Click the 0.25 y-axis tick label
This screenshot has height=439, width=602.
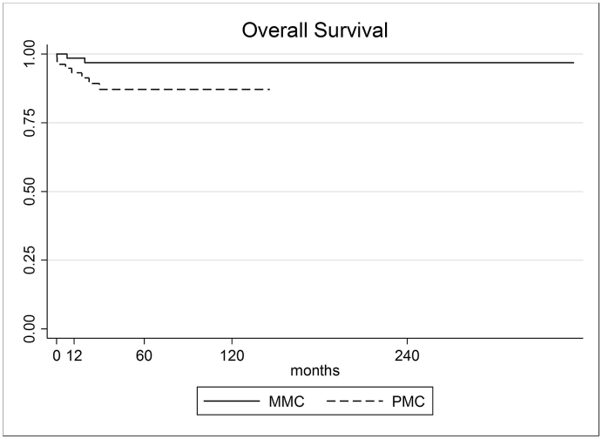coord(30,260)
